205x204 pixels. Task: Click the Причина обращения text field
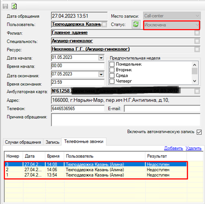[126, 120]
